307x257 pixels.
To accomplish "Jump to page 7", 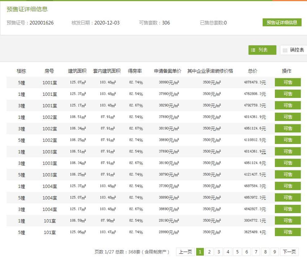I will point(256,252).
